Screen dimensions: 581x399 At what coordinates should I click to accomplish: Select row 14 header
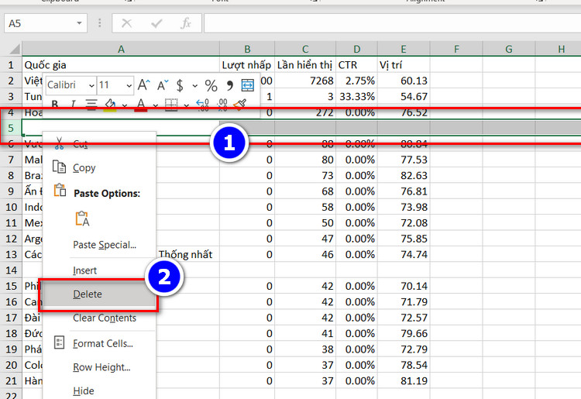pyautogui.click(x=11, y=270)
